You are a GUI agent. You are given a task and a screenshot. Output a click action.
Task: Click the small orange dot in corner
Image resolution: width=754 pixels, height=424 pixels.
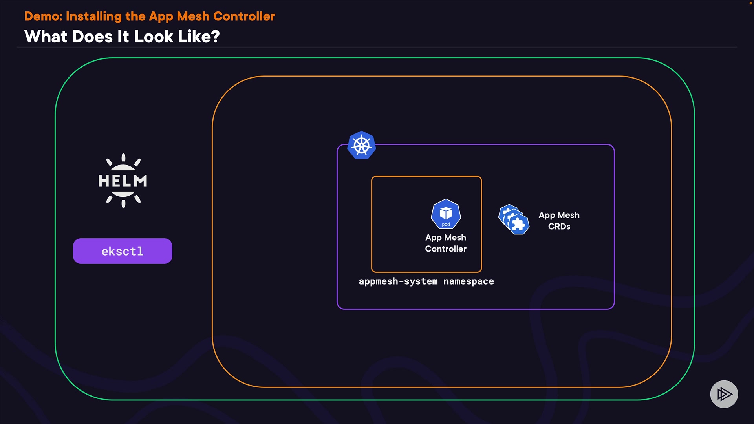coord(750,3)
